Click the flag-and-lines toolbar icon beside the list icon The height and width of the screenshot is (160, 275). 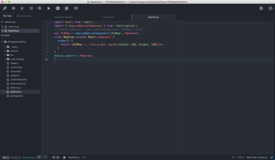click(40, 8)
